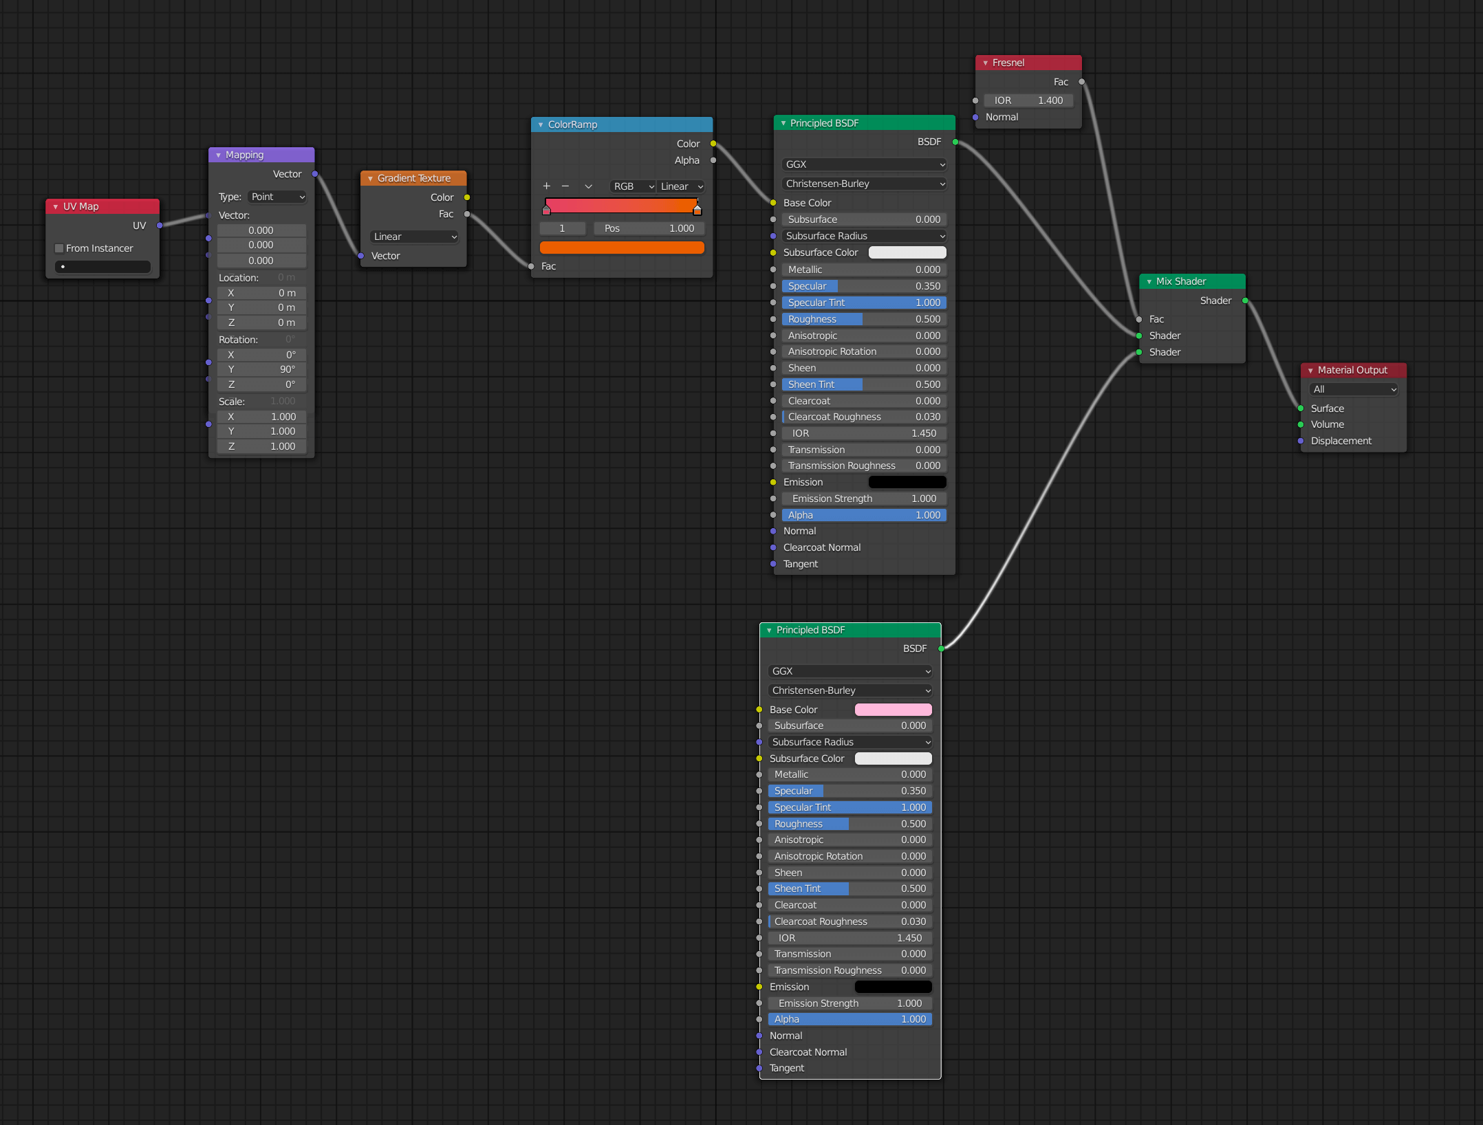This screenshot has height=1125, width=1483.
Task: Open the pink Base Color picker
Action: pos(893,709)
